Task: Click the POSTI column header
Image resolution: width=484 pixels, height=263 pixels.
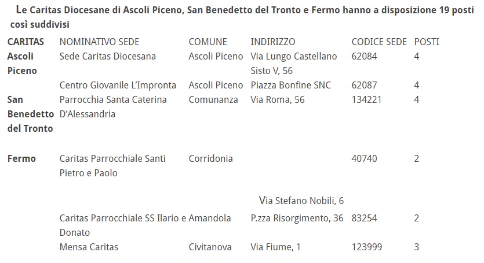Action: [427, 42]
